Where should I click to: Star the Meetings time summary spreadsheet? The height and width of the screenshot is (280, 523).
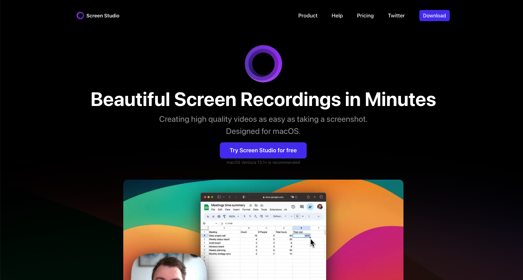click(251, 205)
